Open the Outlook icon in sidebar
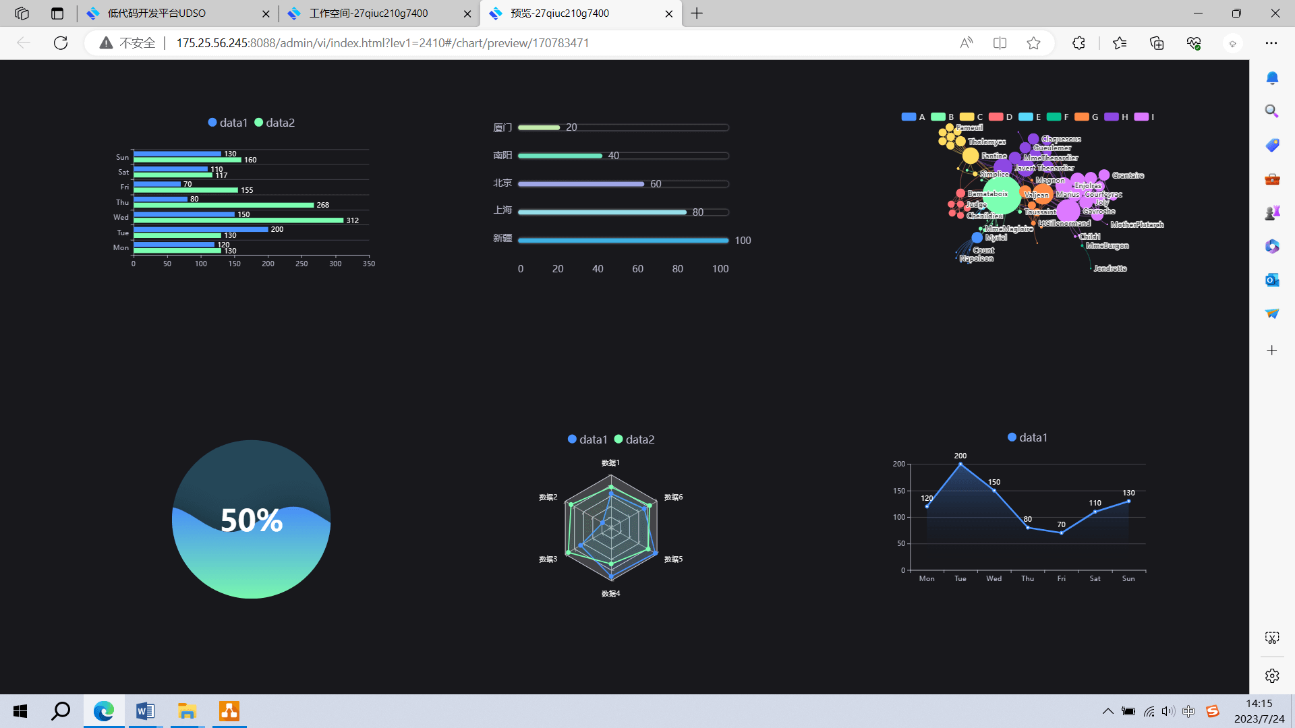 point(1272,280)
